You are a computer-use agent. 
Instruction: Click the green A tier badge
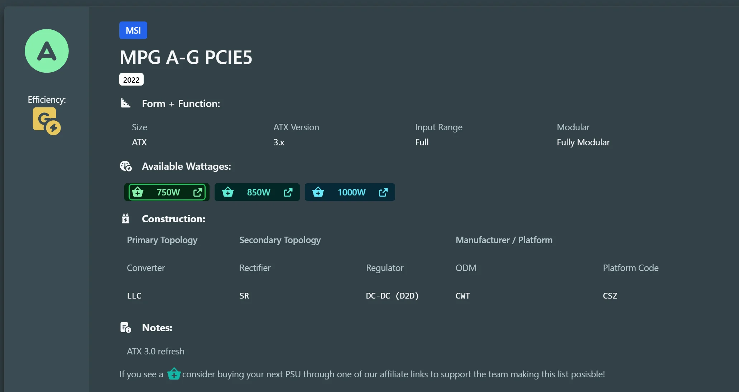point(47,51)
